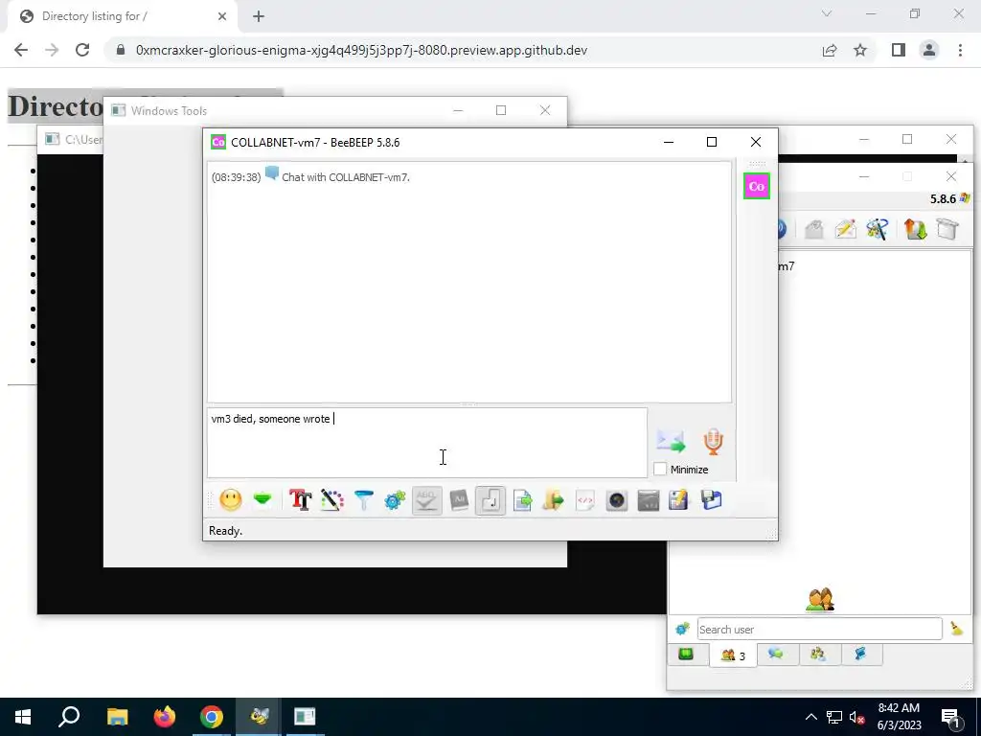Toggle the ABC spell-check button
The height and width of the screenshot is (736, 981).
coord(426,500)
